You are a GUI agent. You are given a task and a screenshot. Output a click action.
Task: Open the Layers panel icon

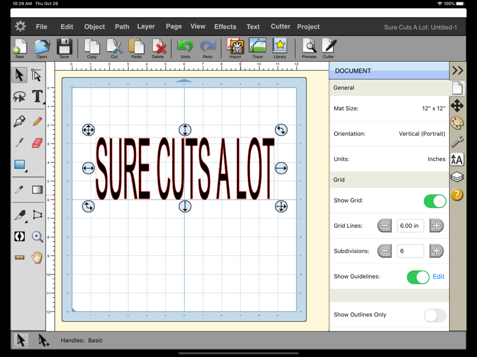pos(457,177)
